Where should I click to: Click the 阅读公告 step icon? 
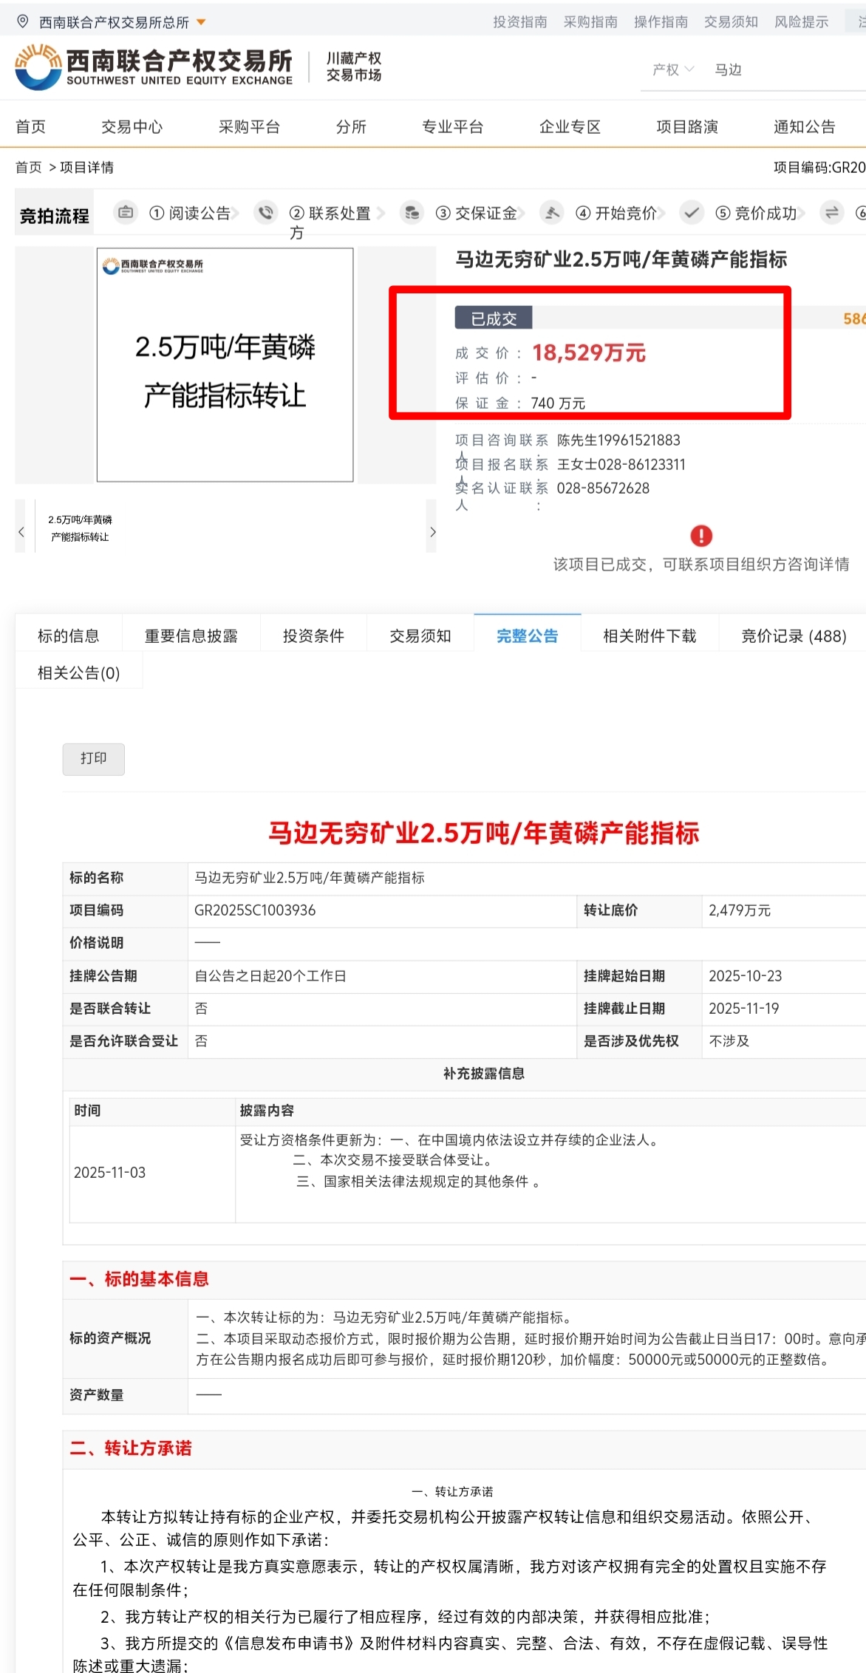[x=126, y=213]
